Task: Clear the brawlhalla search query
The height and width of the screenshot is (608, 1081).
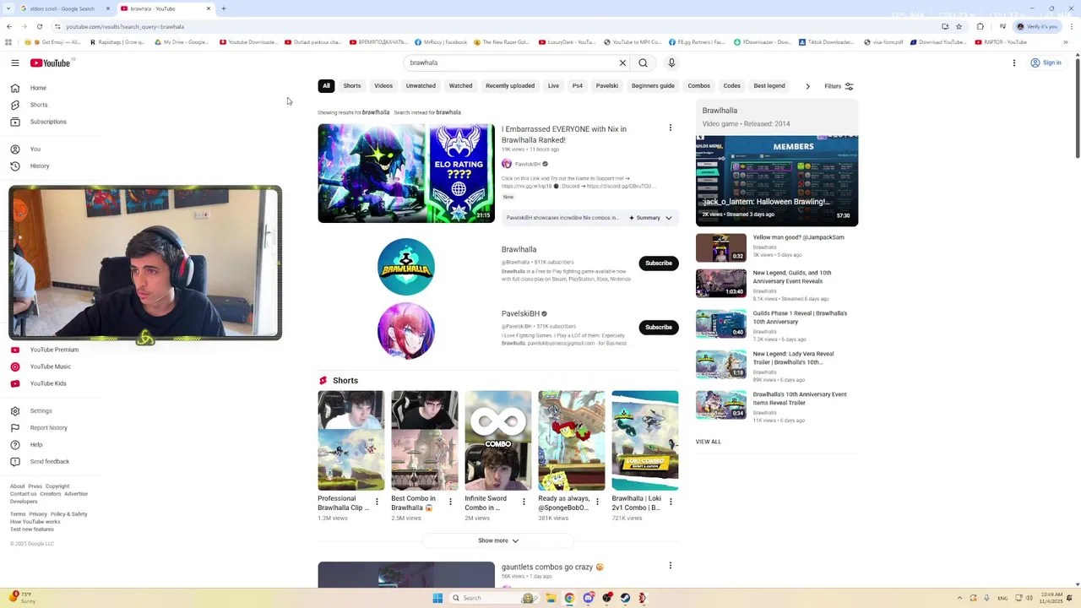Action: 622,62
